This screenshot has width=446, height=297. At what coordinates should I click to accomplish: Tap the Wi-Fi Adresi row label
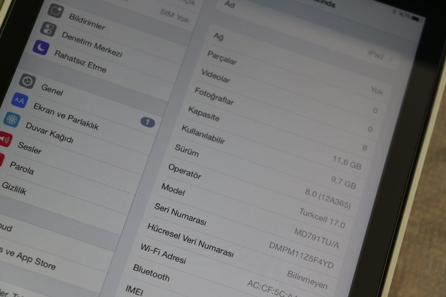pyautogui.click(x=163, y=254)
